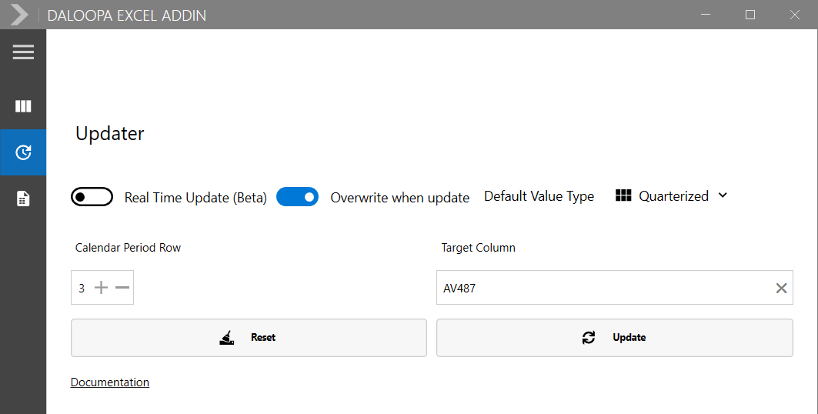The height and width of the screenshot is (414, 818).
Task: Click the Calendar Period Row value 3
Action: click(82, 288)
